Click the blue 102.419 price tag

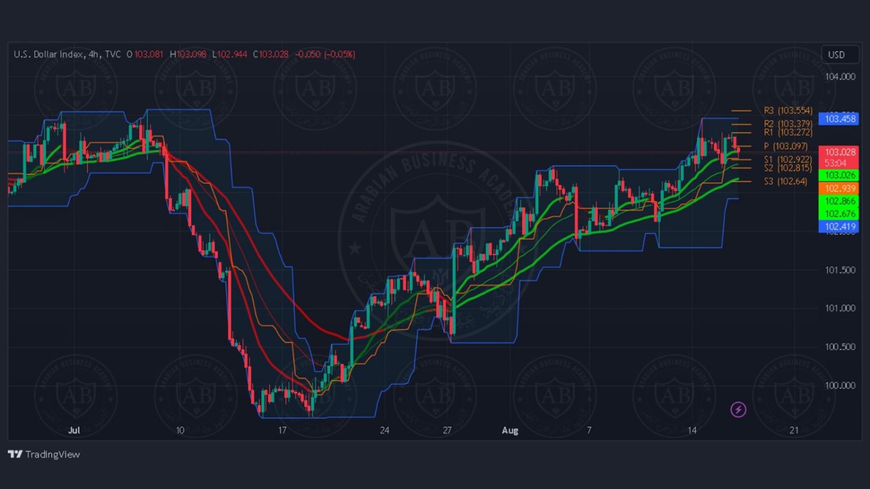[x=839, y=227]
